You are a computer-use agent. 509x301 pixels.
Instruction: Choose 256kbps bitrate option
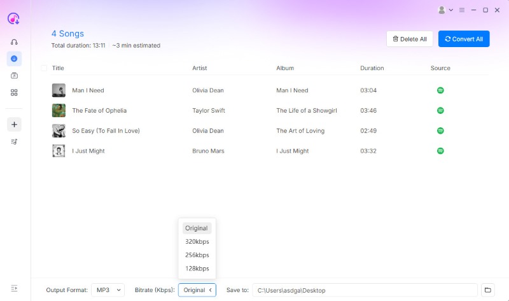[197, 255]
